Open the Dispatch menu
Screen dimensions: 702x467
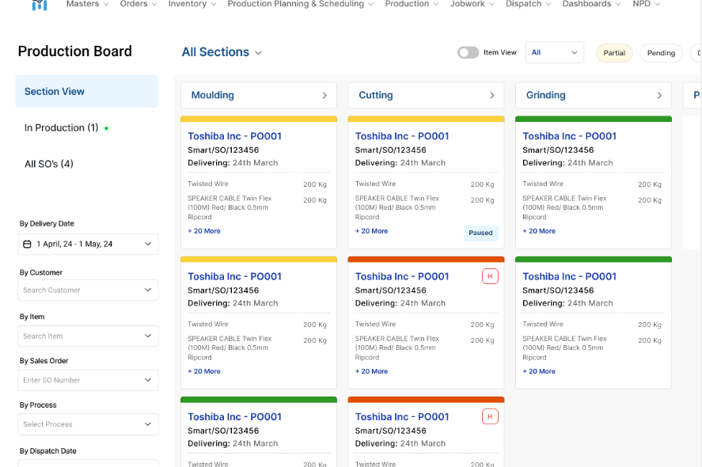tap(529, 5)
